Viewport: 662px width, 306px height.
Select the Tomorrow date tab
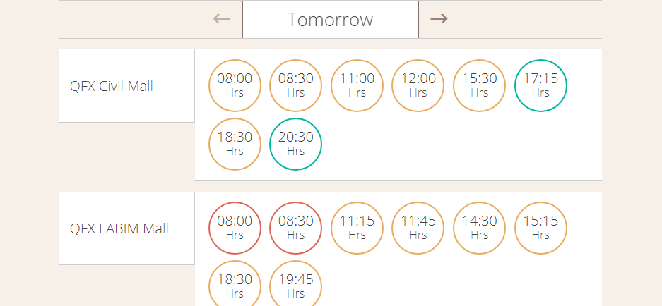(331, 19)
